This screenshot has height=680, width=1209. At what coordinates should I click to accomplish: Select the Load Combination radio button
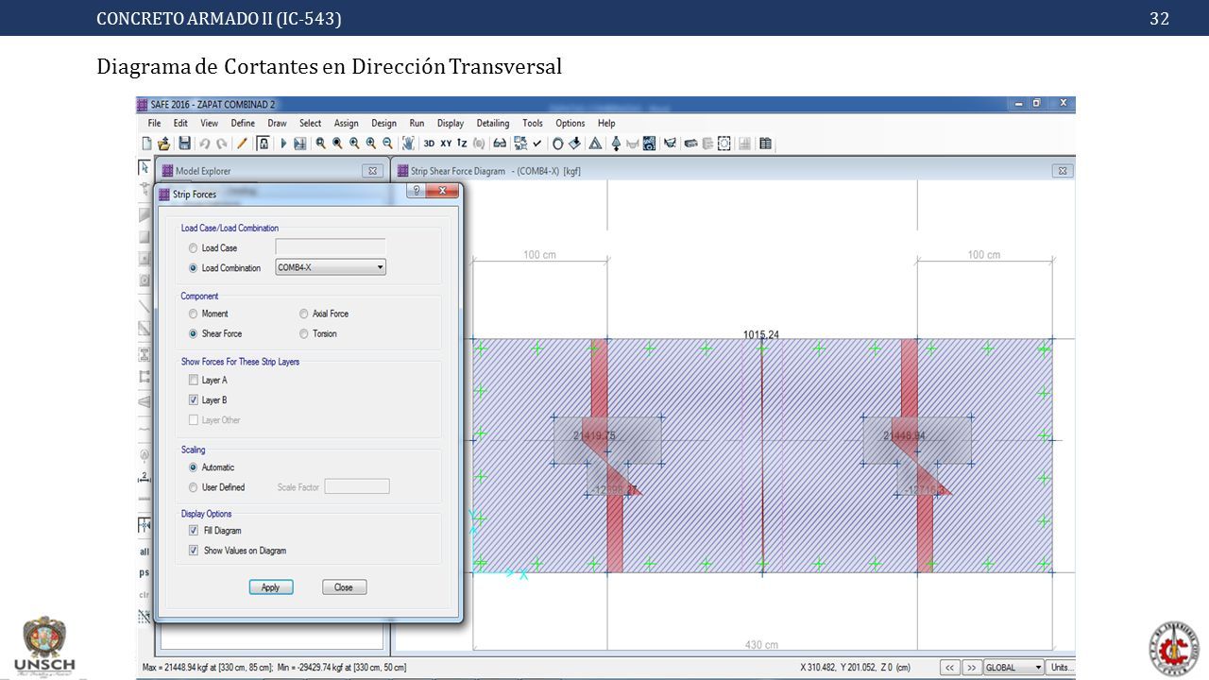pyautogui.click(x=194, y=268)
